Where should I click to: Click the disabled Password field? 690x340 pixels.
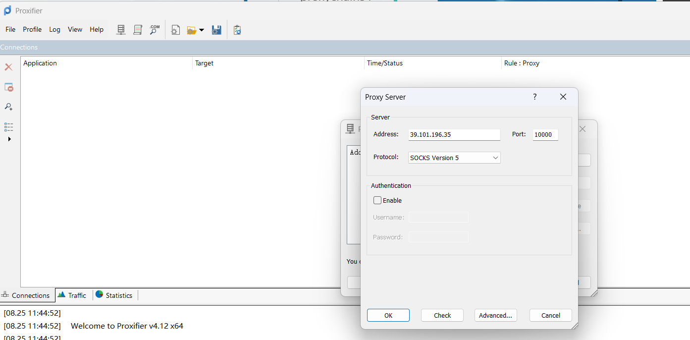tap(438, 237)
